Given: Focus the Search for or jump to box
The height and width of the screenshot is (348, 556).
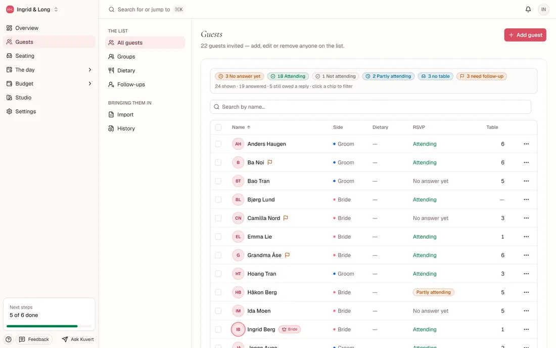Looking at the screenshot, I should tap(146, 10).
